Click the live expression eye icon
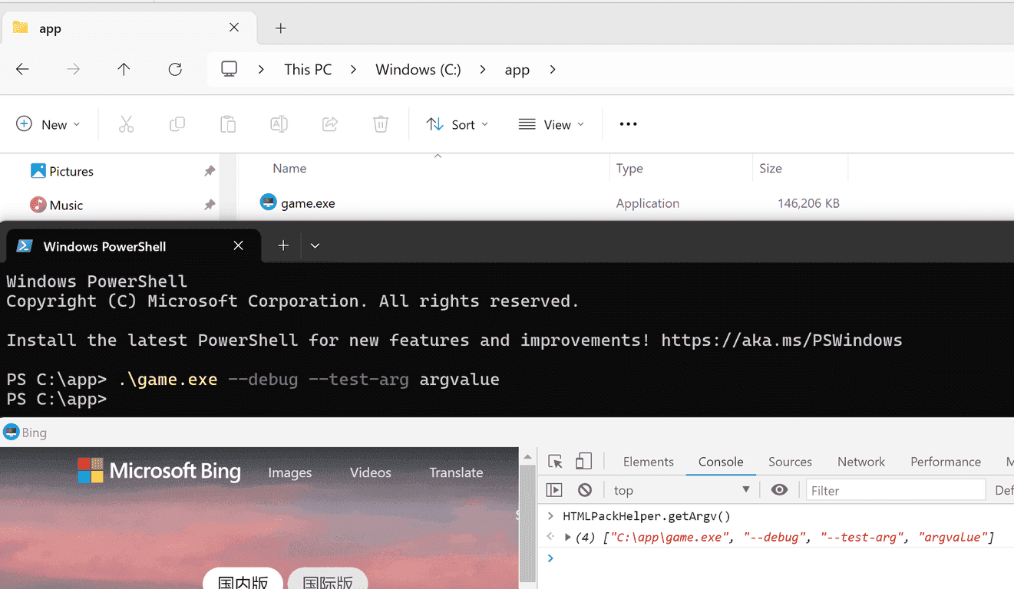Image resolution: width=1014 pixels, height=589 pixels. click(x=779, y=490)
